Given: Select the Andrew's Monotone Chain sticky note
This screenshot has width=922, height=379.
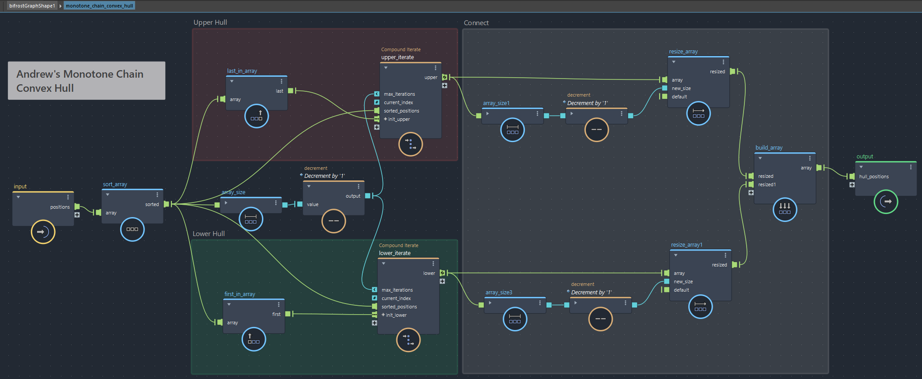Looking at the screenshot, I should (87, 81).
